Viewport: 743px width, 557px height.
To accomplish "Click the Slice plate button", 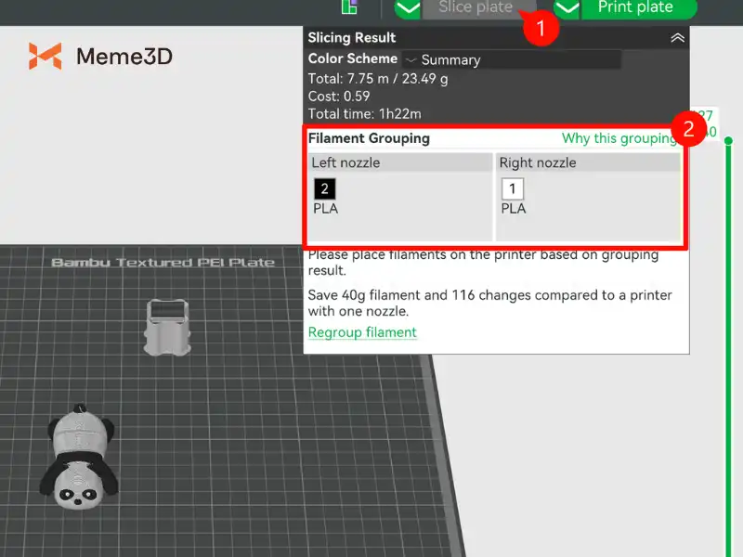I will point(474,8).
